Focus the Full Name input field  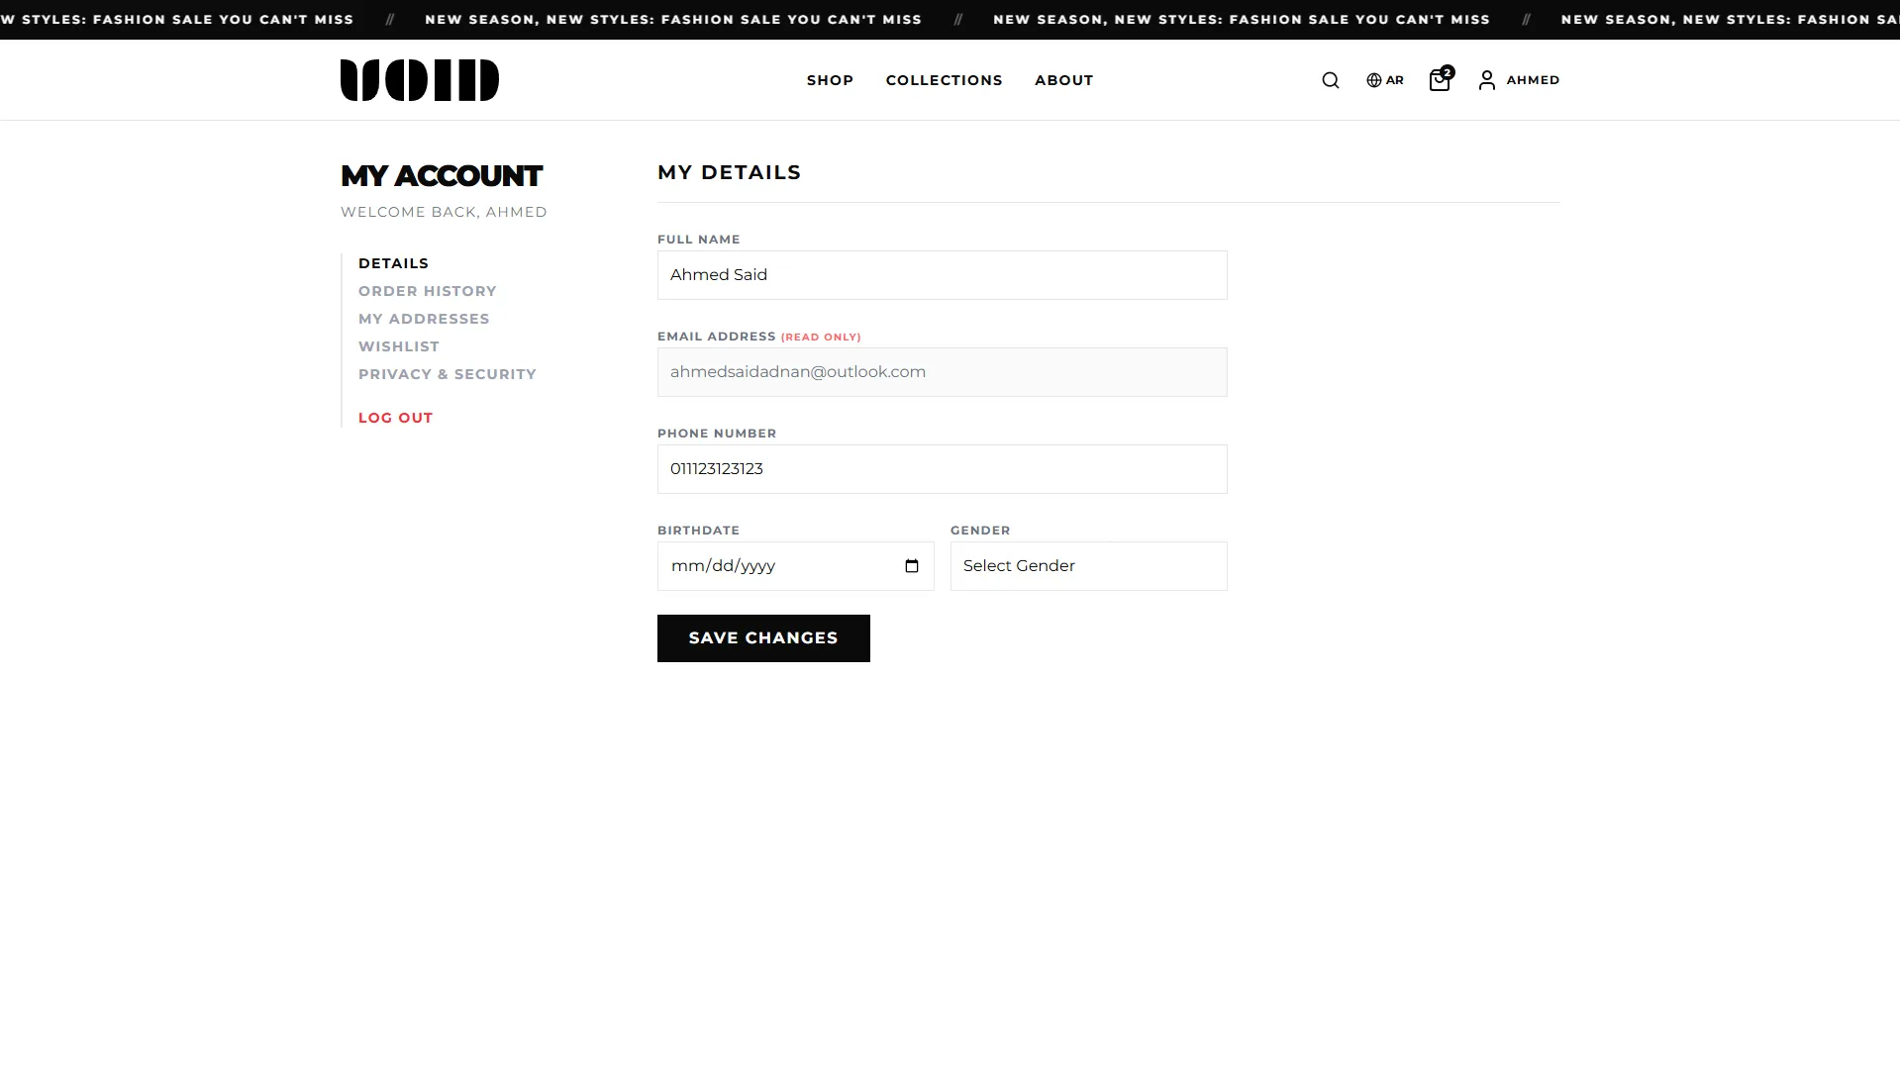[x=942, y=275]
